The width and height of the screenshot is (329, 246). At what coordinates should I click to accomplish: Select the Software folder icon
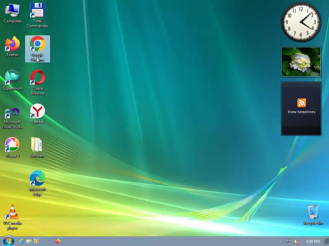click(38, 147)
